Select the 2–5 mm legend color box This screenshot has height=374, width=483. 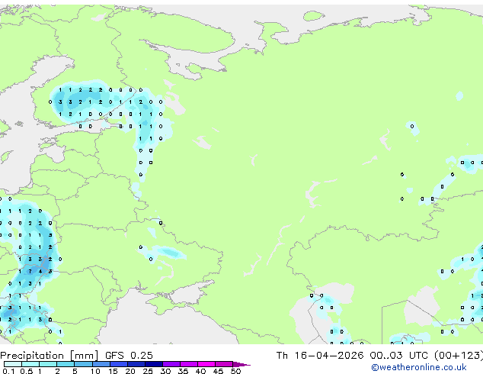point(66,364)
